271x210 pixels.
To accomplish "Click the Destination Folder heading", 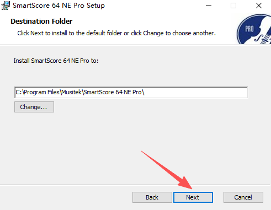I will [x=41, y=21].
